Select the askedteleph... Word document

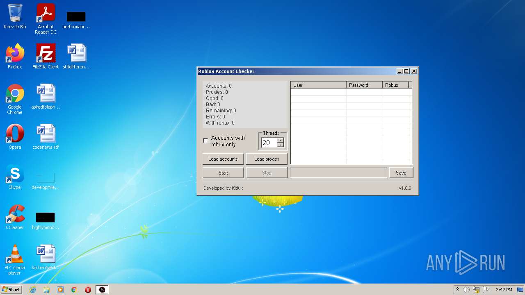[x=46, y=96]
